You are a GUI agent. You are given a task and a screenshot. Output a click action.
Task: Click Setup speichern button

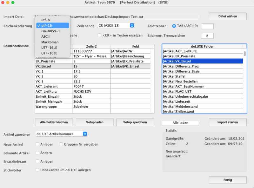click(x=135, y=122)
